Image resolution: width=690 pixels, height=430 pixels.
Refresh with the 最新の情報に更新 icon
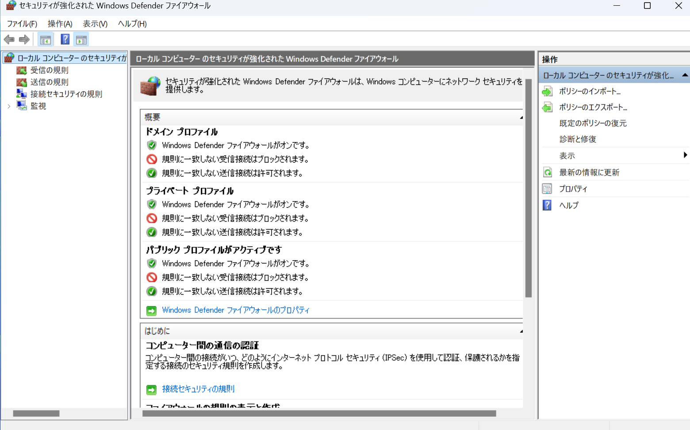[547, 172]
